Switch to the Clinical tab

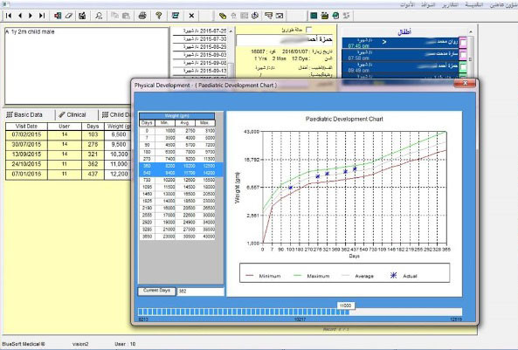(x=73, y=115)
